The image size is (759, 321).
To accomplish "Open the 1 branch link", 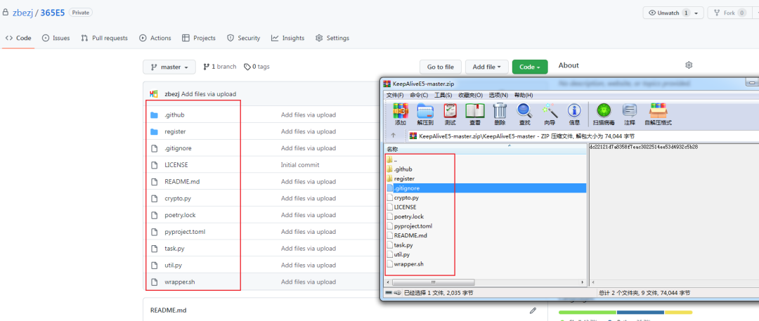I will [x=220, y=66].
